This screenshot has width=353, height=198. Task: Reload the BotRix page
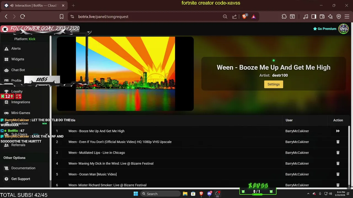click(23, 16)
